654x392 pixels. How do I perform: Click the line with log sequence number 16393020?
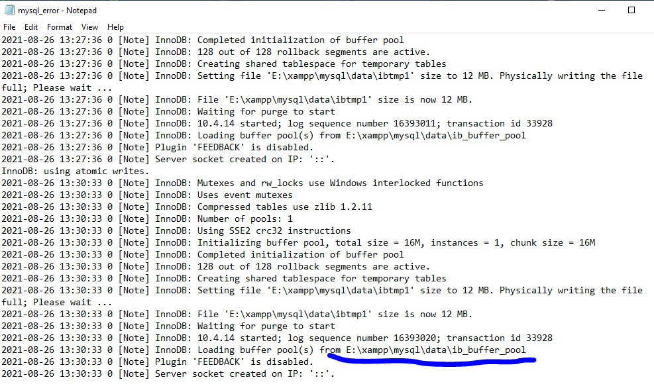point(277,338)
